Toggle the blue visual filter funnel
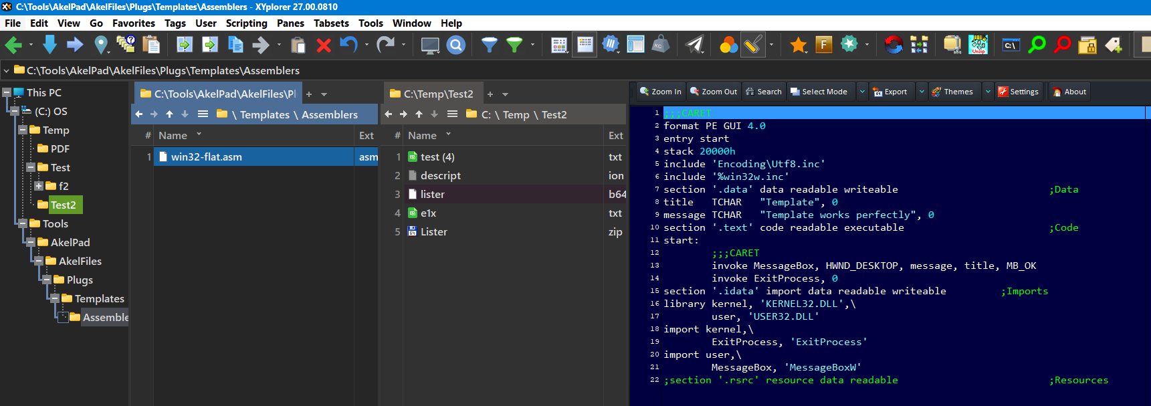Viewport: 1151px width, 406px height. pos(490,45)
